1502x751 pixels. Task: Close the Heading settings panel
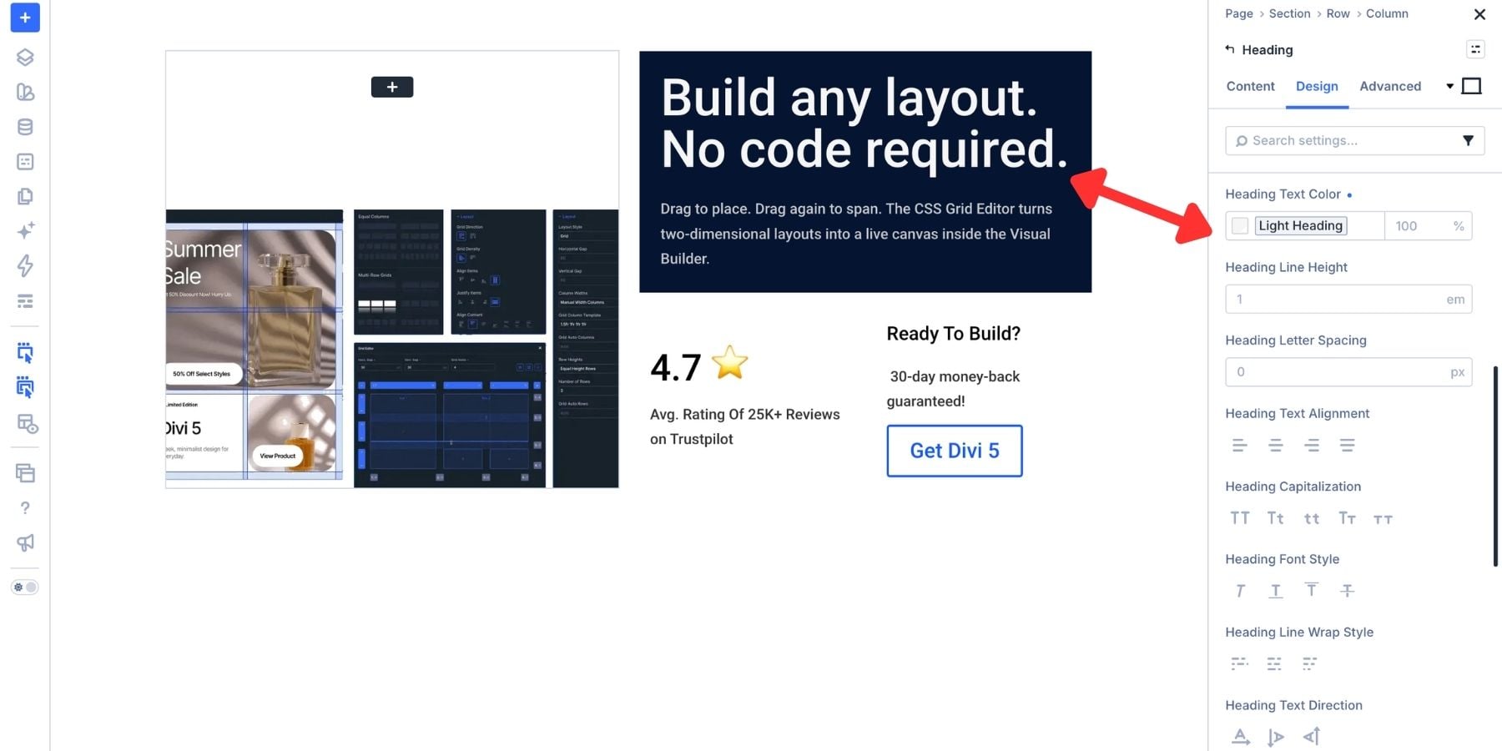click(1479, 14)
